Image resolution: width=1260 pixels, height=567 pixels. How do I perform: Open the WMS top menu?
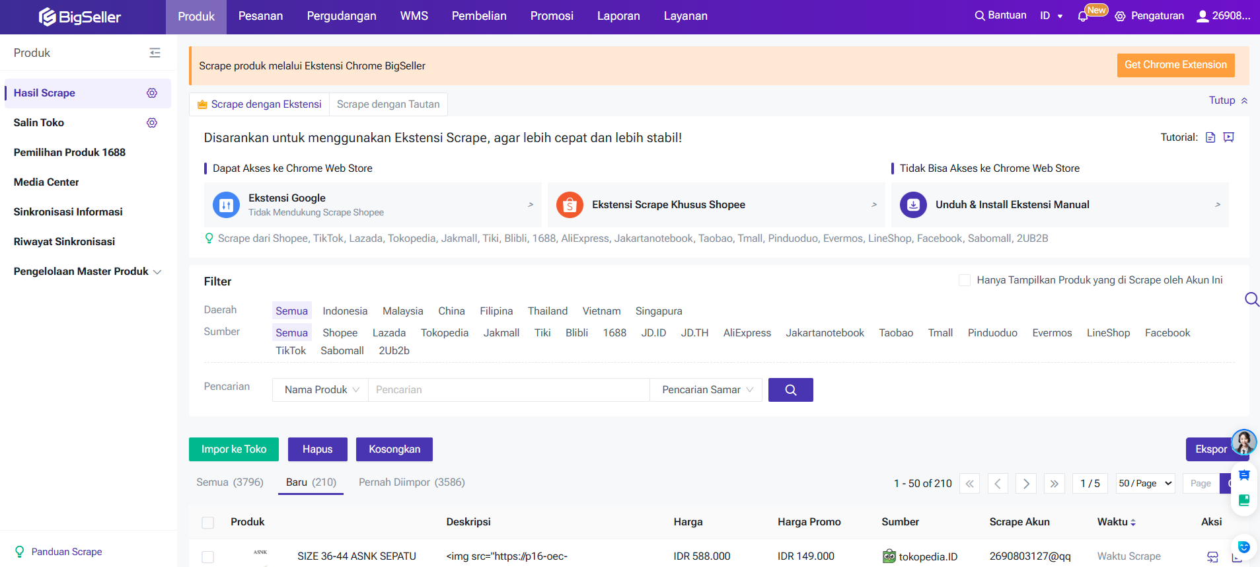(414, 17)
